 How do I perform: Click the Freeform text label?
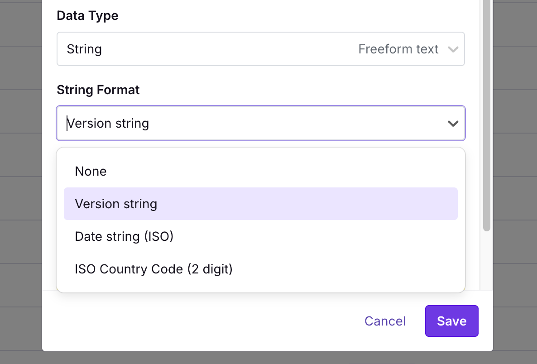398,49
